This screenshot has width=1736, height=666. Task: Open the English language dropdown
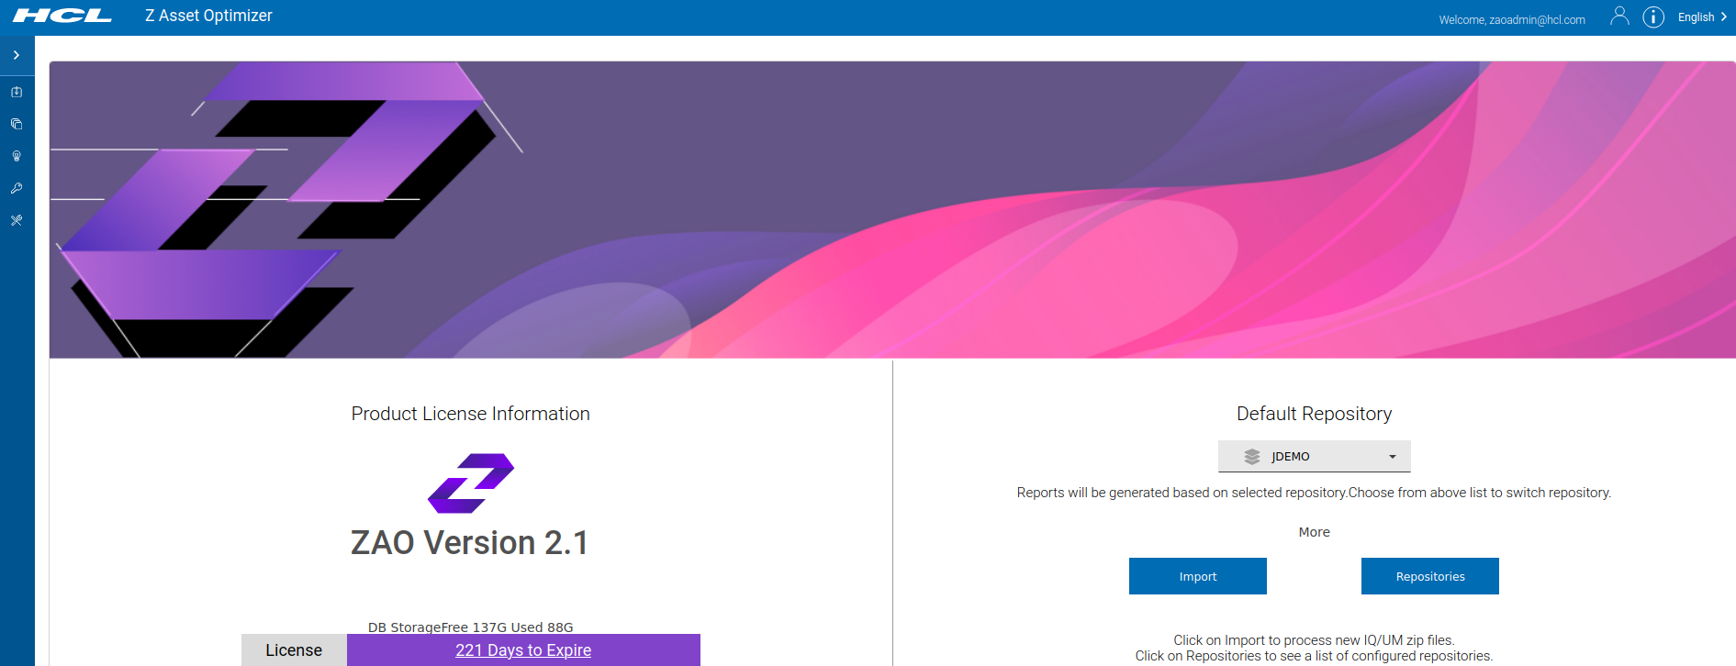click(x=1702, y=17)
